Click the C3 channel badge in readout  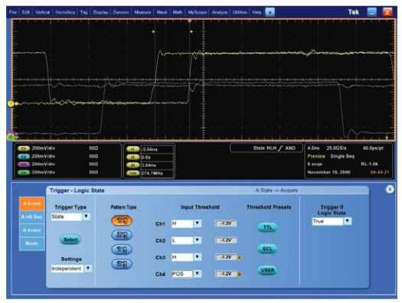click(x=24, y=165)
